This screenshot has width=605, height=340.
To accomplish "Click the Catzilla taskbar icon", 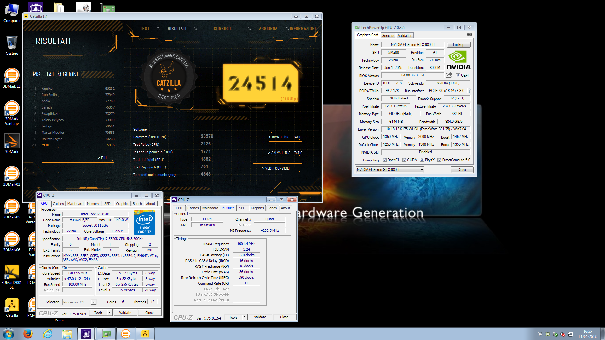I will tap(145, 334).
